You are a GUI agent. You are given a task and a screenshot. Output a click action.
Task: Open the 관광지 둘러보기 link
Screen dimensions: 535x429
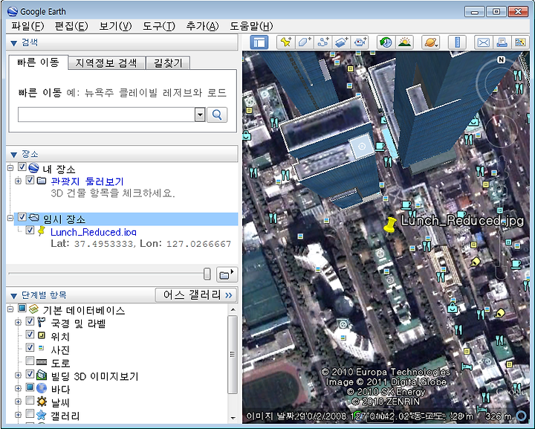point(88,181)
